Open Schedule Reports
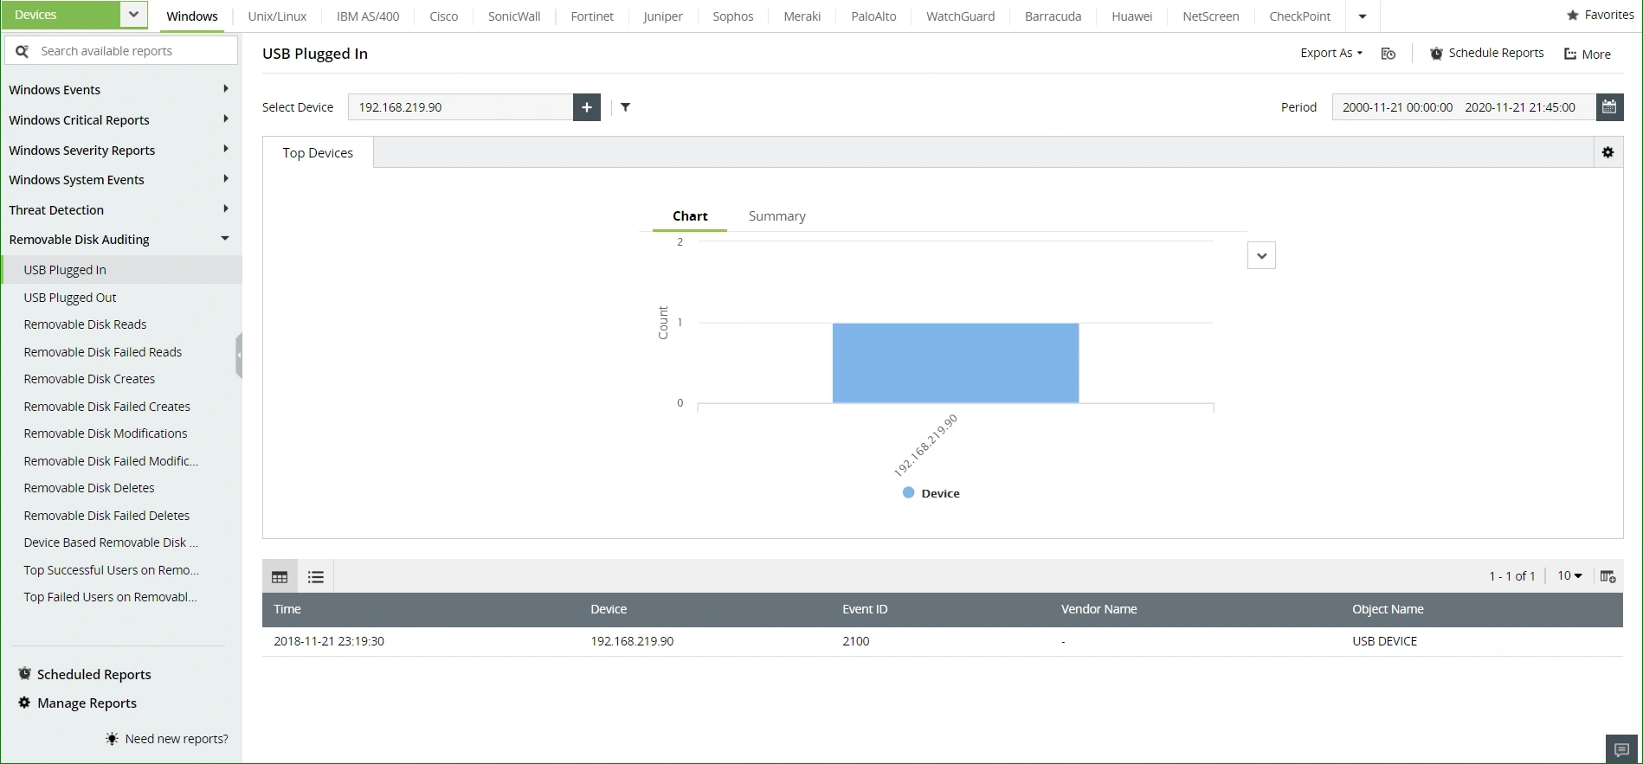 click(1486, 54)
